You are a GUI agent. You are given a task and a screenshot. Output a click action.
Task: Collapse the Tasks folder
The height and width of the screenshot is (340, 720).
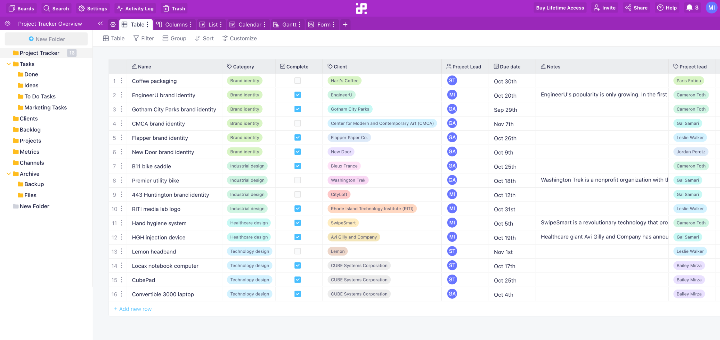click(8, 64)
